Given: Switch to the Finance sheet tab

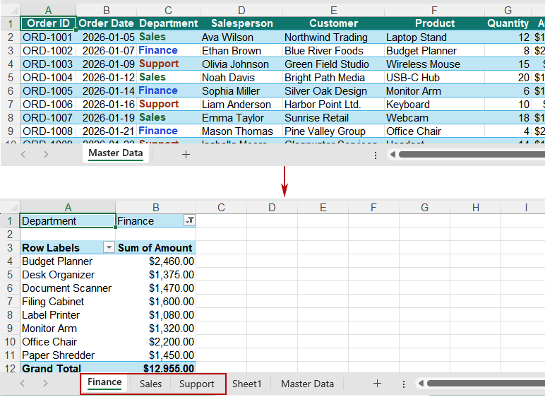Looking at the screenshot, I should pos(104,382).
